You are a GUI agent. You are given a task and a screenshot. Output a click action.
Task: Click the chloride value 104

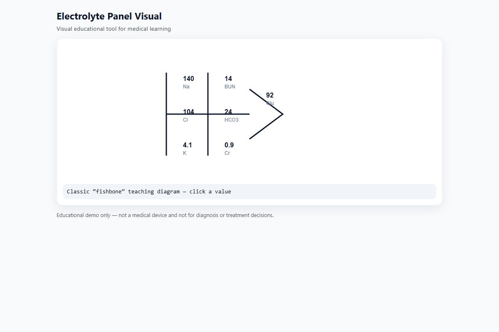click(188, 112)
